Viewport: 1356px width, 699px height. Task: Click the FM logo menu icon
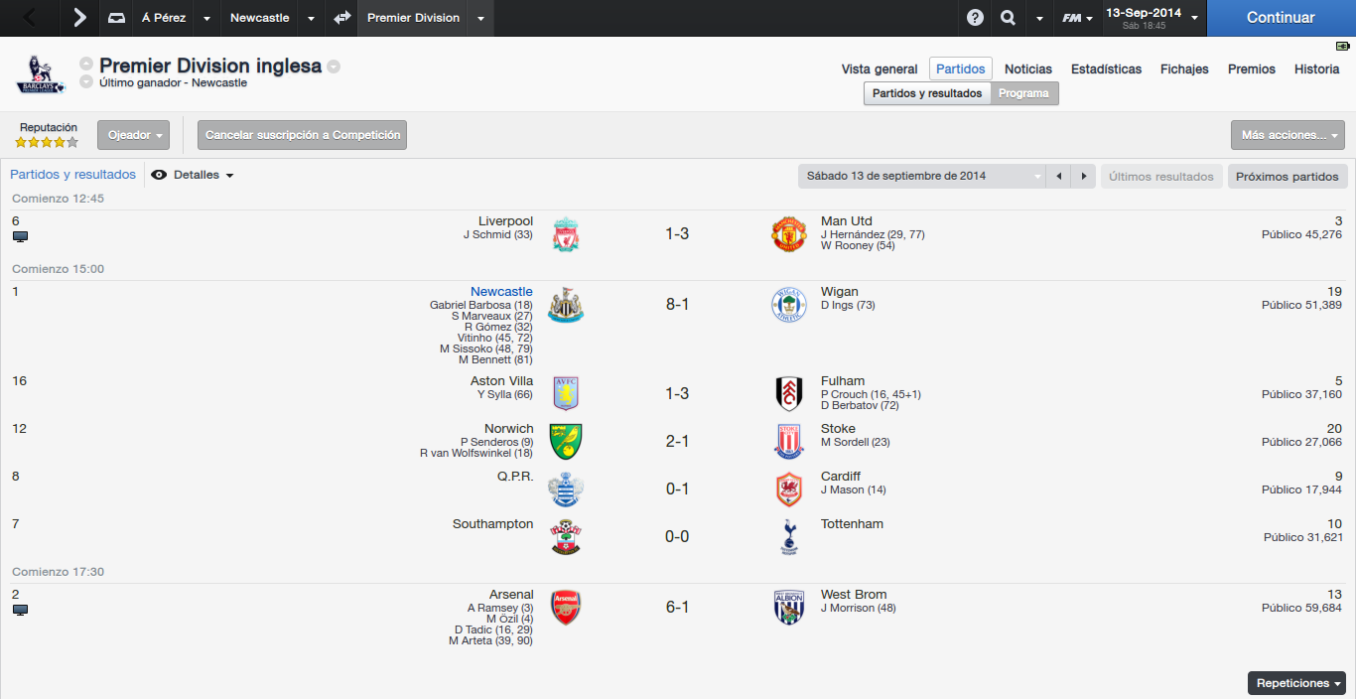click(1072, 18)
